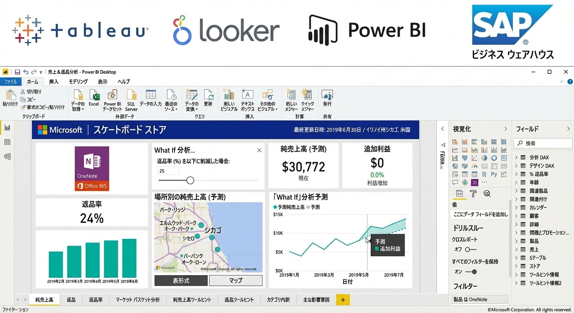This screenshot has height=313, width=574.
Task: Click ここにデータ フィールドを追加 well
Action: point(481,214)
